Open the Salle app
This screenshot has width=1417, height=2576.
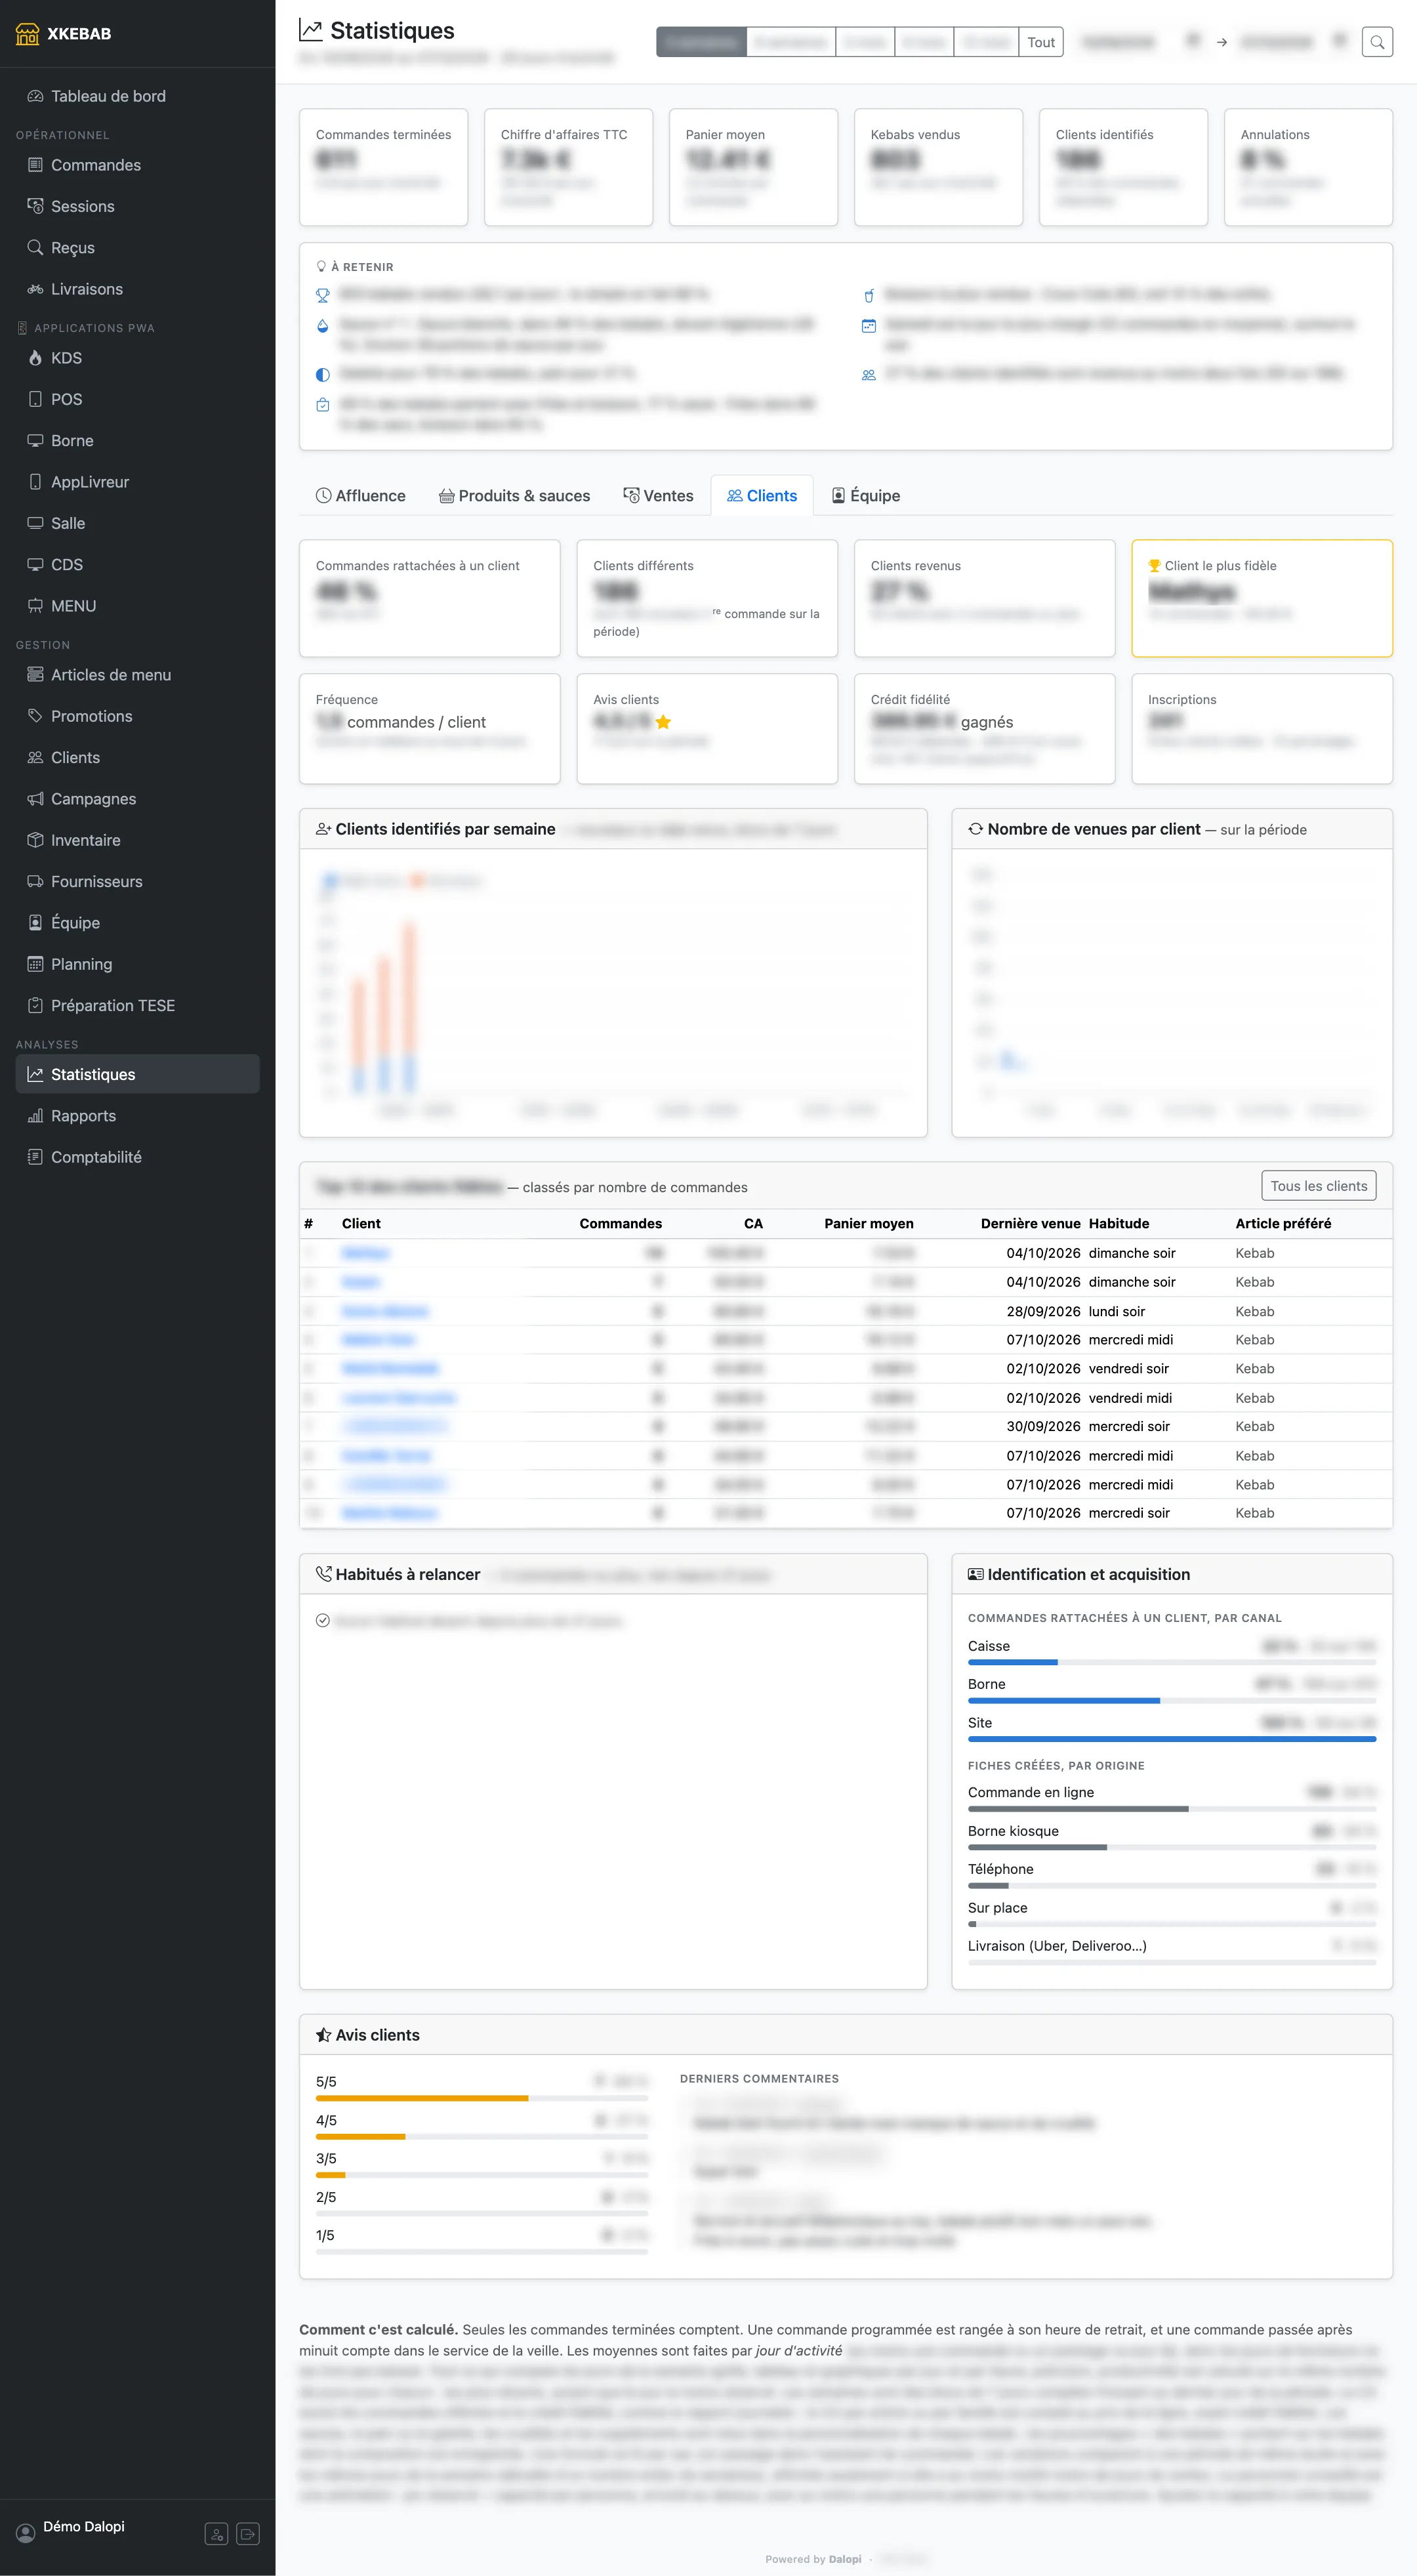[137, 523]
